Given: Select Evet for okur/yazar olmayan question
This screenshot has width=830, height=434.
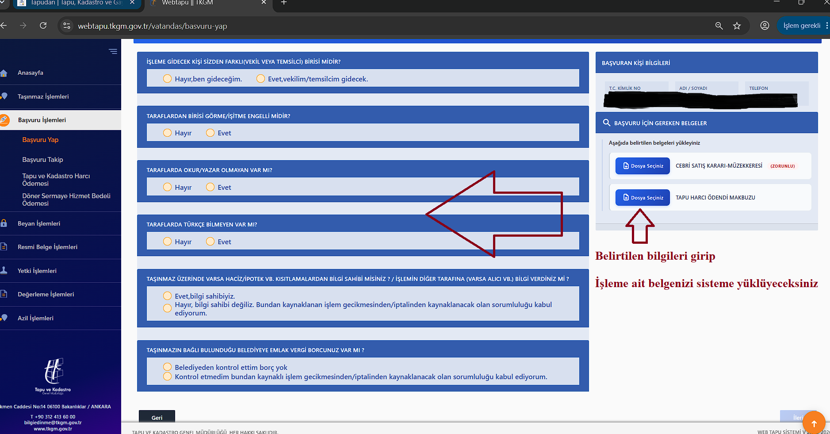Looking at the screenshot, I should 210,187.
